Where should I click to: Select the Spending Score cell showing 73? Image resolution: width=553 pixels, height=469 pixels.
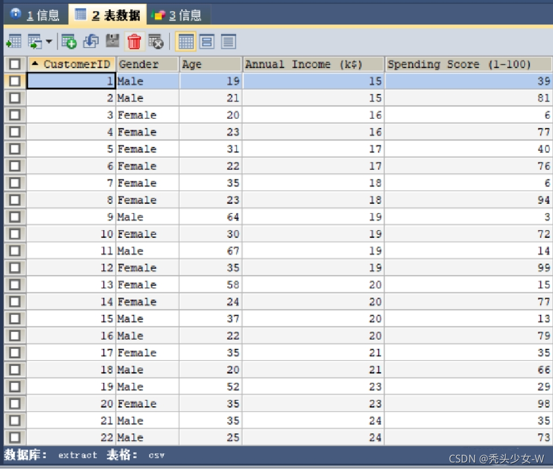[469, 438]
